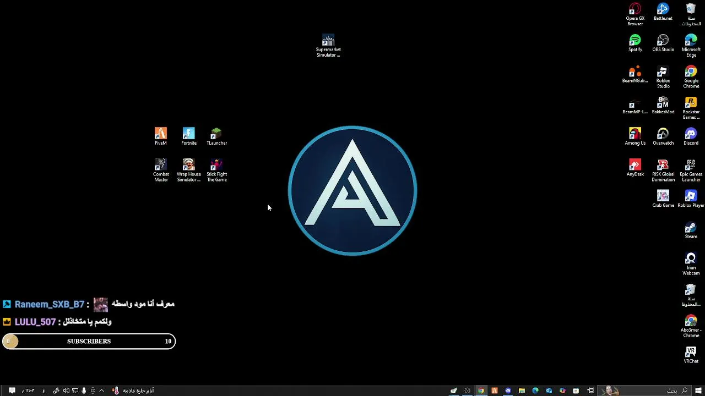Select the Crab Game desktop icon

point(663,199)
